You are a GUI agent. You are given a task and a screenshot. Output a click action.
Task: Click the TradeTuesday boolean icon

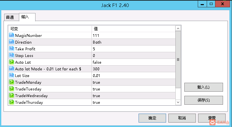click(x=12, y=89)
